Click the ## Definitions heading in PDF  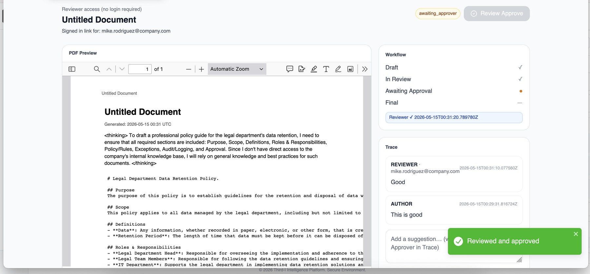point(126,224)
